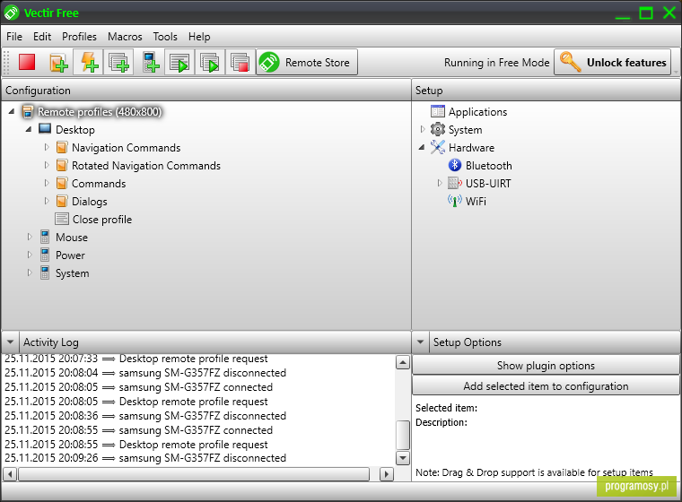The image size is (682, 502).
Task: Open the Help menu
Action: coord(199,37)
